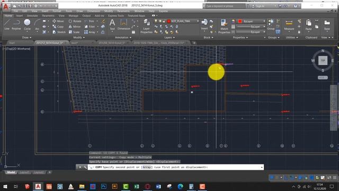Click the red object color swatch
This screenshot has height=191, width=339.
240,21
